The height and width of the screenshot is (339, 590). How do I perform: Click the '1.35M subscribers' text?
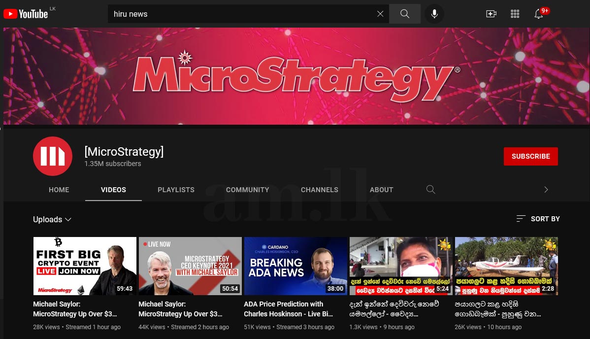[x=112, y=164]
